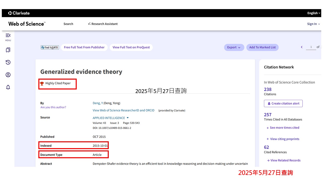The width and height of the screenshot is (323, 182).
Task: Click Free Full Text From Publisher
Action: pos(84,47)
